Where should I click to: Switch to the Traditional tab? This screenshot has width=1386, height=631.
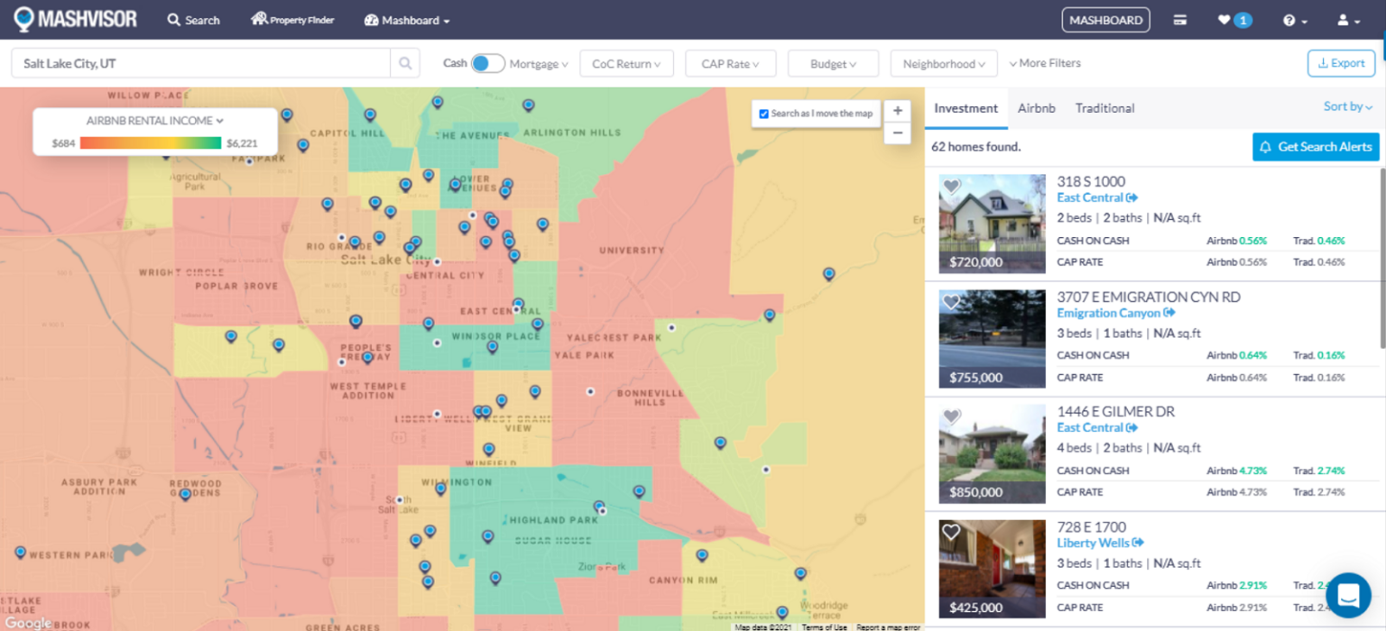[1104, 108]
